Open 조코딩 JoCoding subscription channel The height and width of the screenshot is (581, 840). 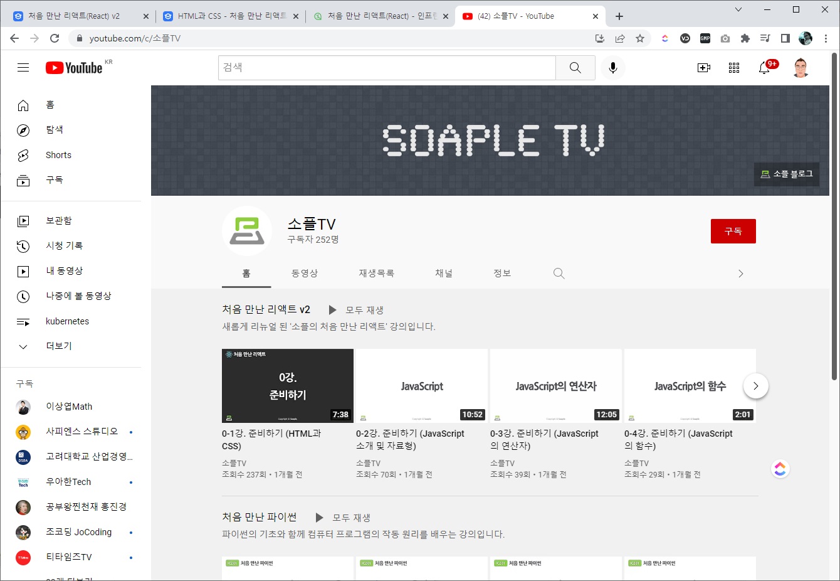point(71,532)
